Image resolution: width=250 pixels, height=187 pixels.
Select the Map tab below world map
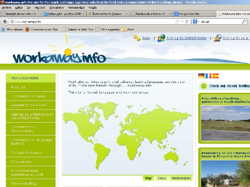pyautogui.click(x=148, y=178)
